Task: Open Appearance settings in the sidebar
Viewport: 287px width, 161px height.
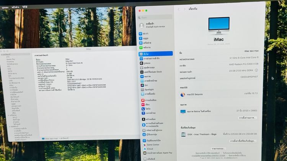Action: pos(145,63)
